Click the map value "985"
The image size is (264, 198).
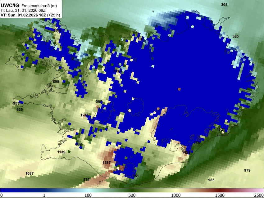211,180
